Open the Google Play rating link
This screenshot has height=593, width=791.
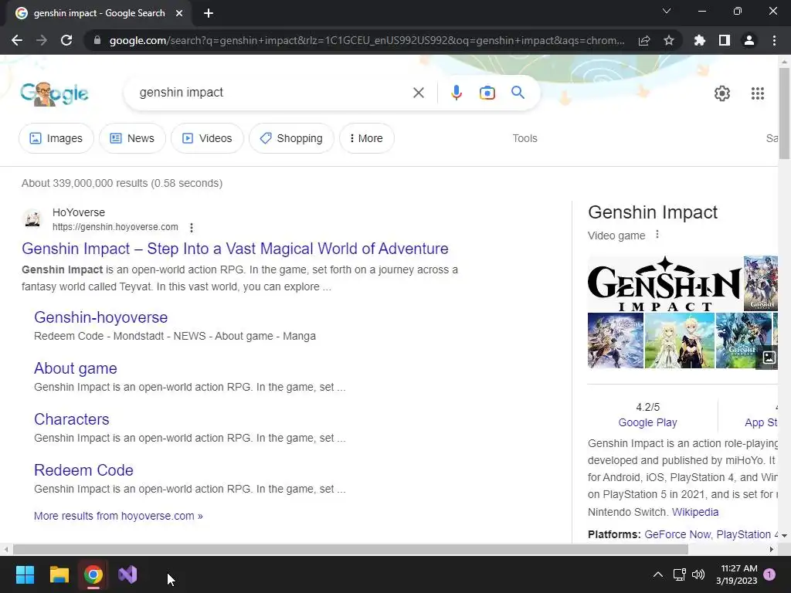tap(648, 422)
